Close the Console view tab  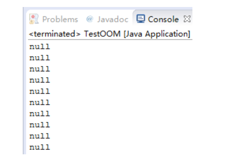click(187, 19)
